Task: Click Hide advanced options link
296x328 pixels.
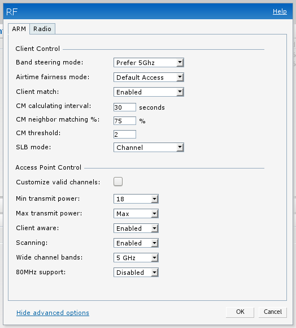Action: point(53,313)
